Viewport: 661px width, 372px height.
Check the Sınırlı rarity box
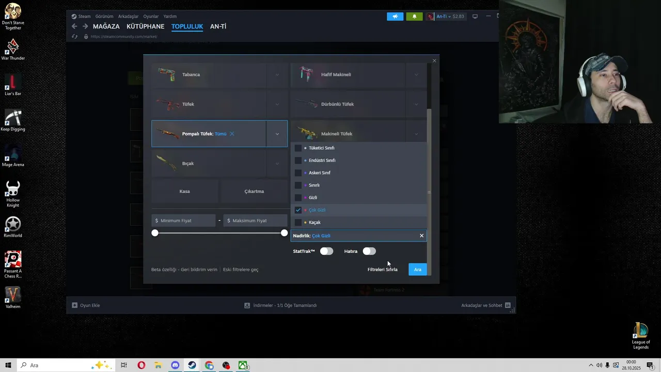tap(298, 185)
